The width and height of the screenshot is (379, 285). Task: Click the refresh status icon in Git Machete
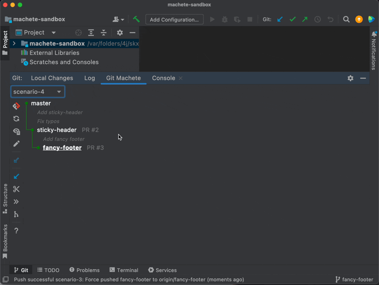[x=16, y=118]
